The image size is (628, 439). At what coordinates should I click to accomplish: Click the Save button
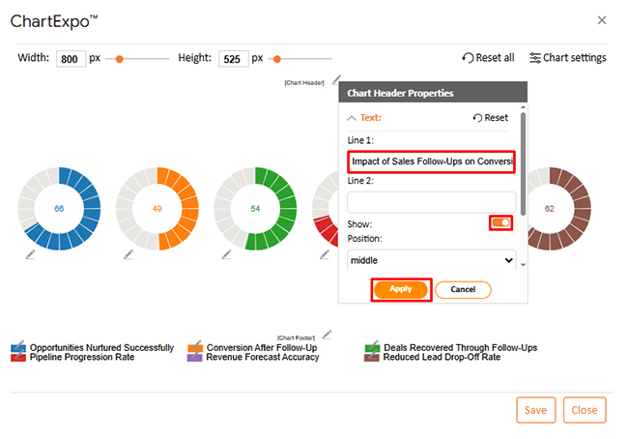point(535,410)
